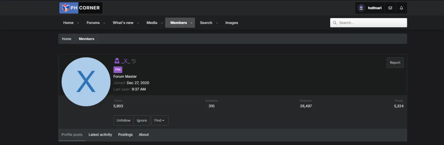Click the _X_ username
The width and height of the screenshot is (444, 145).
tap(126, 61)
